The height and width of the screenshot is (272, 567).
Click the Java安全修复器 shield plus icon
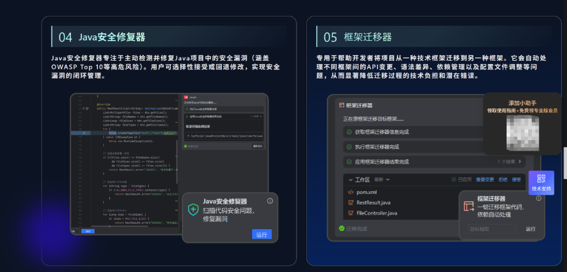193,209
